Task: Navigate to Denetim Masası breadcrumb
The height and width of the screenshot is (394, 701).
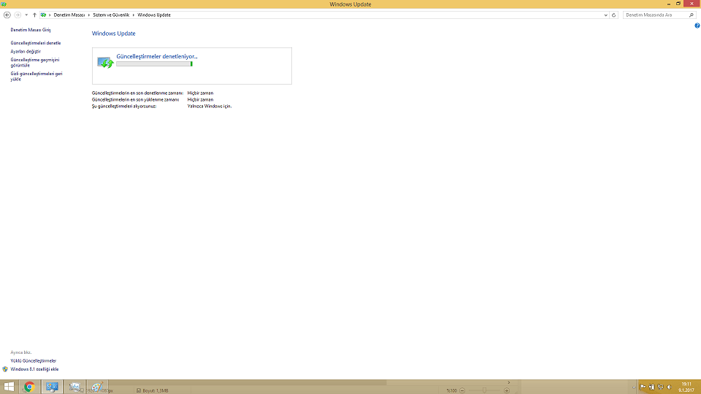Action: tap(69, 15)
